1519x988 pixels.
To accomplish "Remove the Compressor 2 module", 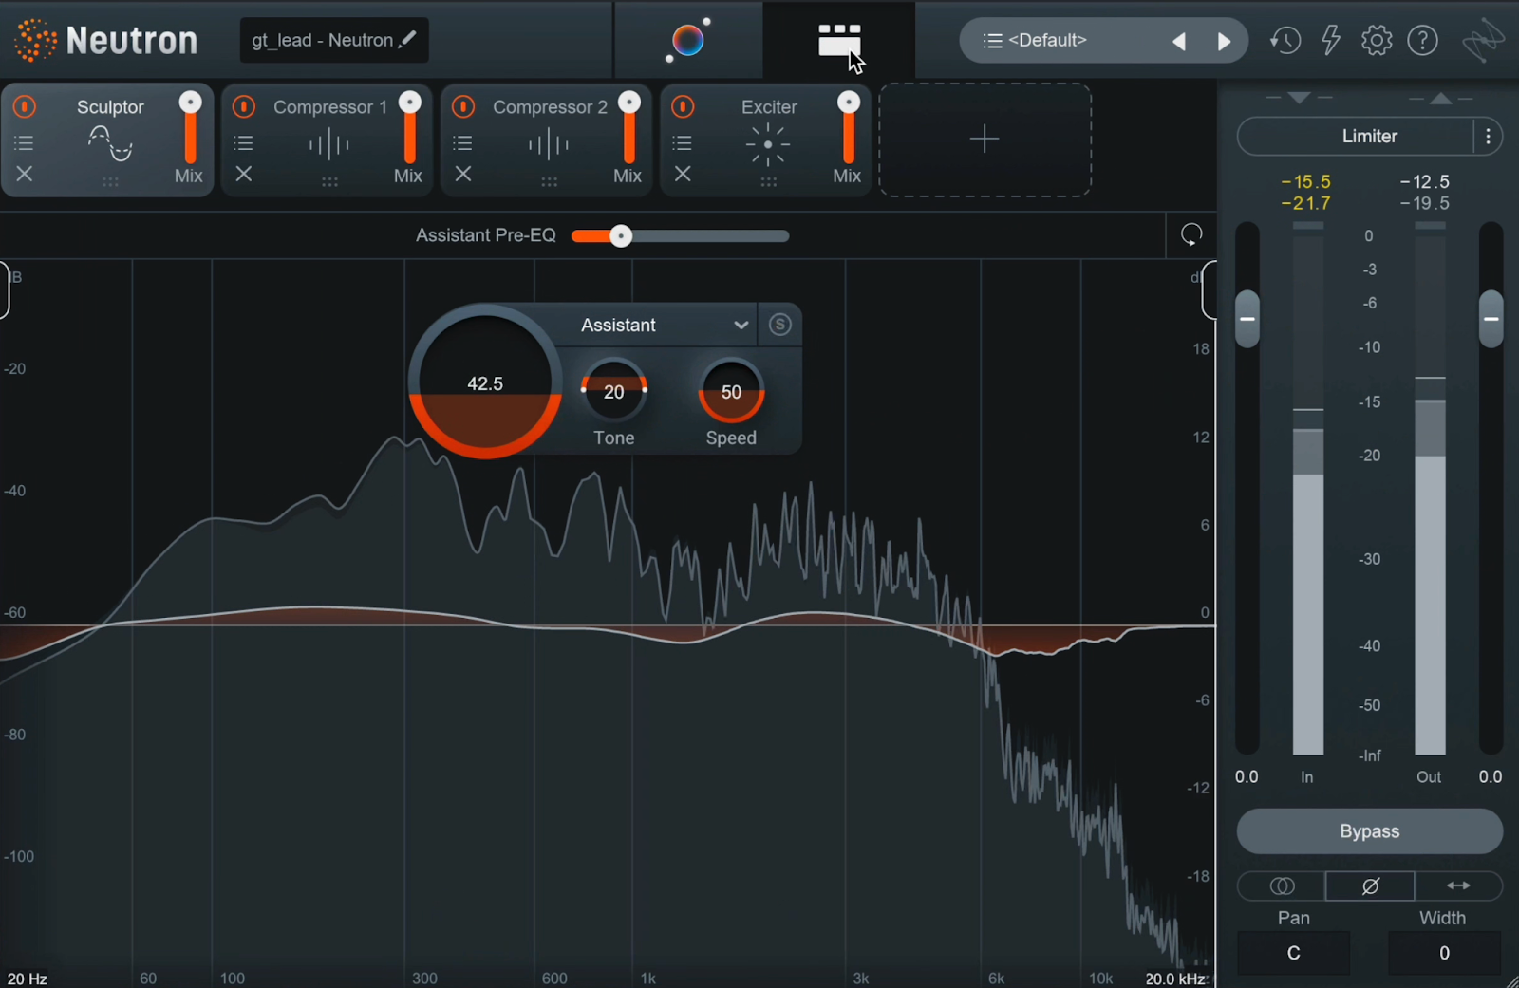I will pyautogui.click(x=463, y=174).
